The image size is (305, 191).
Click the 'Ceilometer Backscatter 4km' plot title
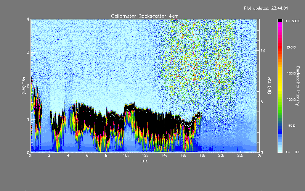pyautogui.click(x=144, y=16)
